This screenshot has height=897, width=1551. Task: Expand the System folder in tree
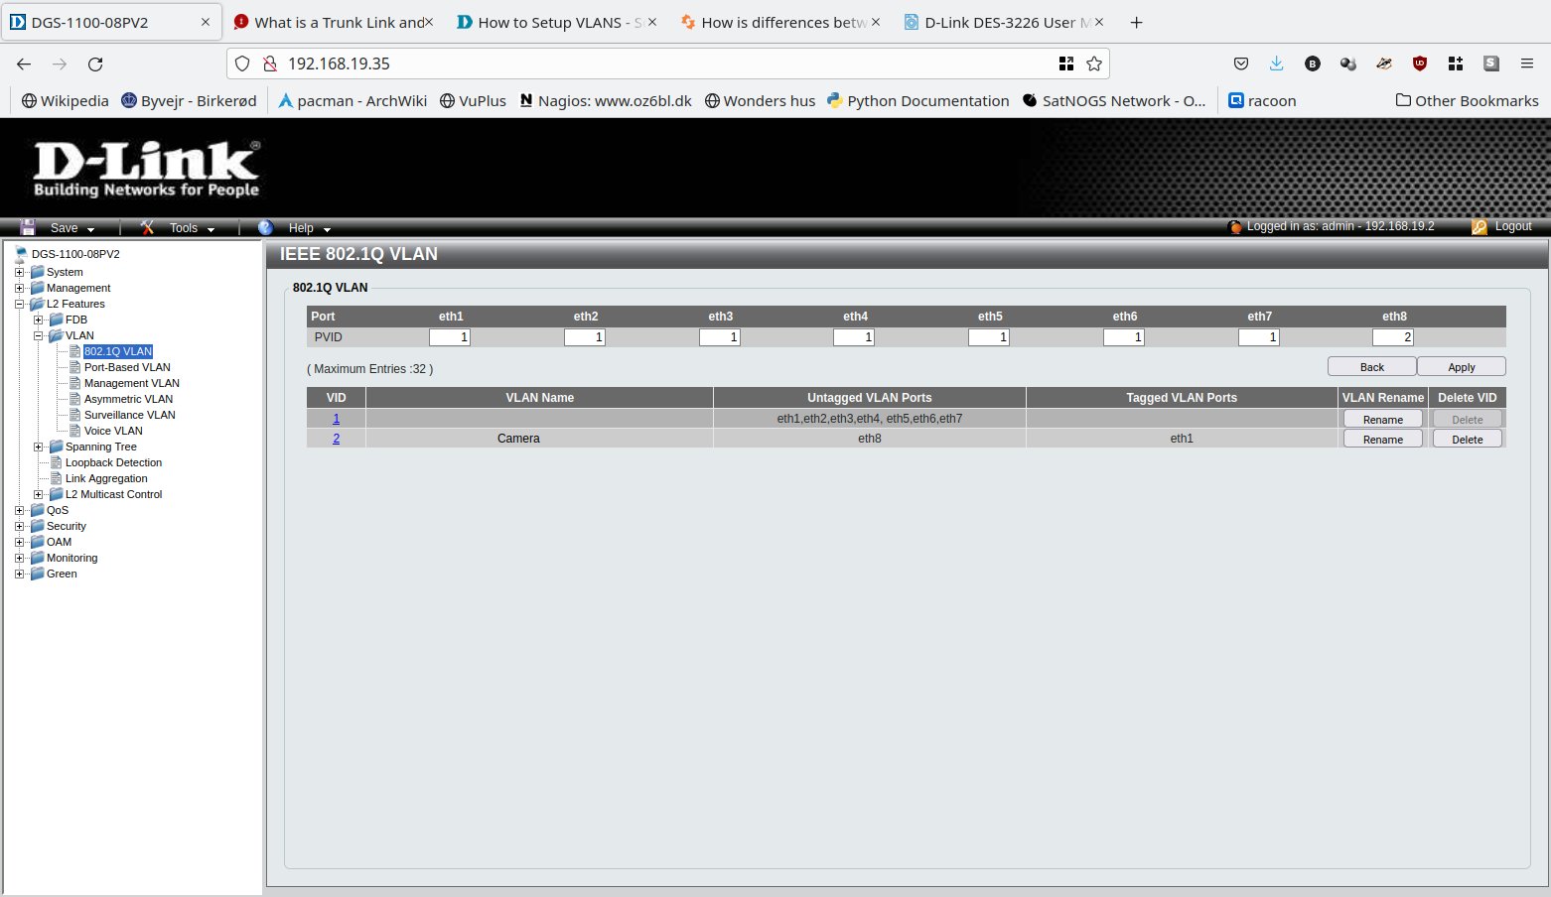[19, 272]
